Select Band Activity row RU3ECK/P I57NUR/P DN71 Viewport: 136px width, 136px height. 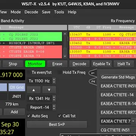pyautogui.click(x=31, y=43)
